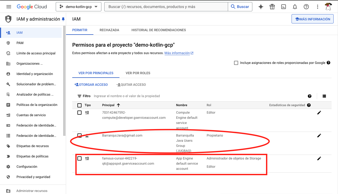Check the App Engine service account row
Screen dimensions: 338x194
coord(79,158)
